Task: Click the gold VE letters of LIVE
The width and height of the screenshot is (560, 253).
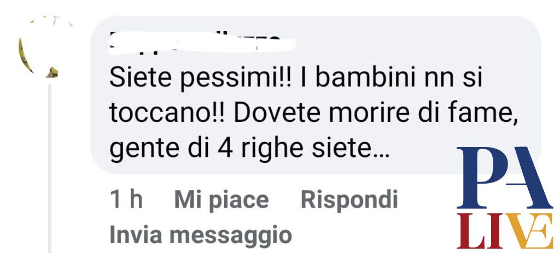Action: coord(528,231)
